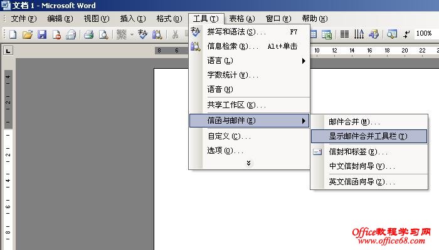Click the Save floppy disk icon
Image resolution: width=439 pixels, height=250 pixels.
coord(42,34)
